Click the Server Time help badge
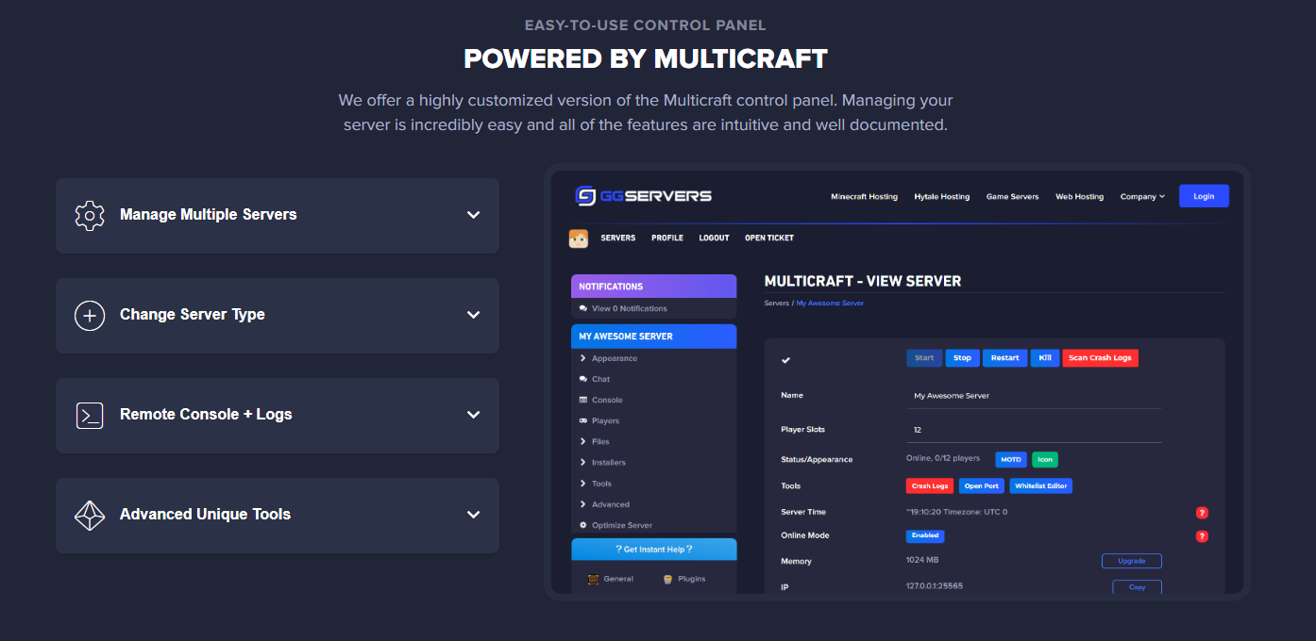 pos(1202,512)
